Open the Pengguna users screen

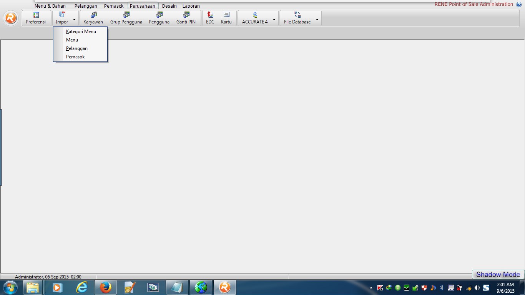(159, 18)
